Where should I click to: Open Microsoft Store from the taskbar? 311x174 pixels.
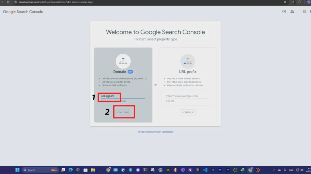click(85, 170)
